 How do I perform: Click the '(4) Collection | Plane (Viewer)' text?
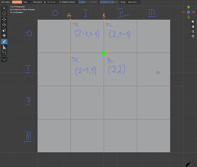tap(22, 10)
